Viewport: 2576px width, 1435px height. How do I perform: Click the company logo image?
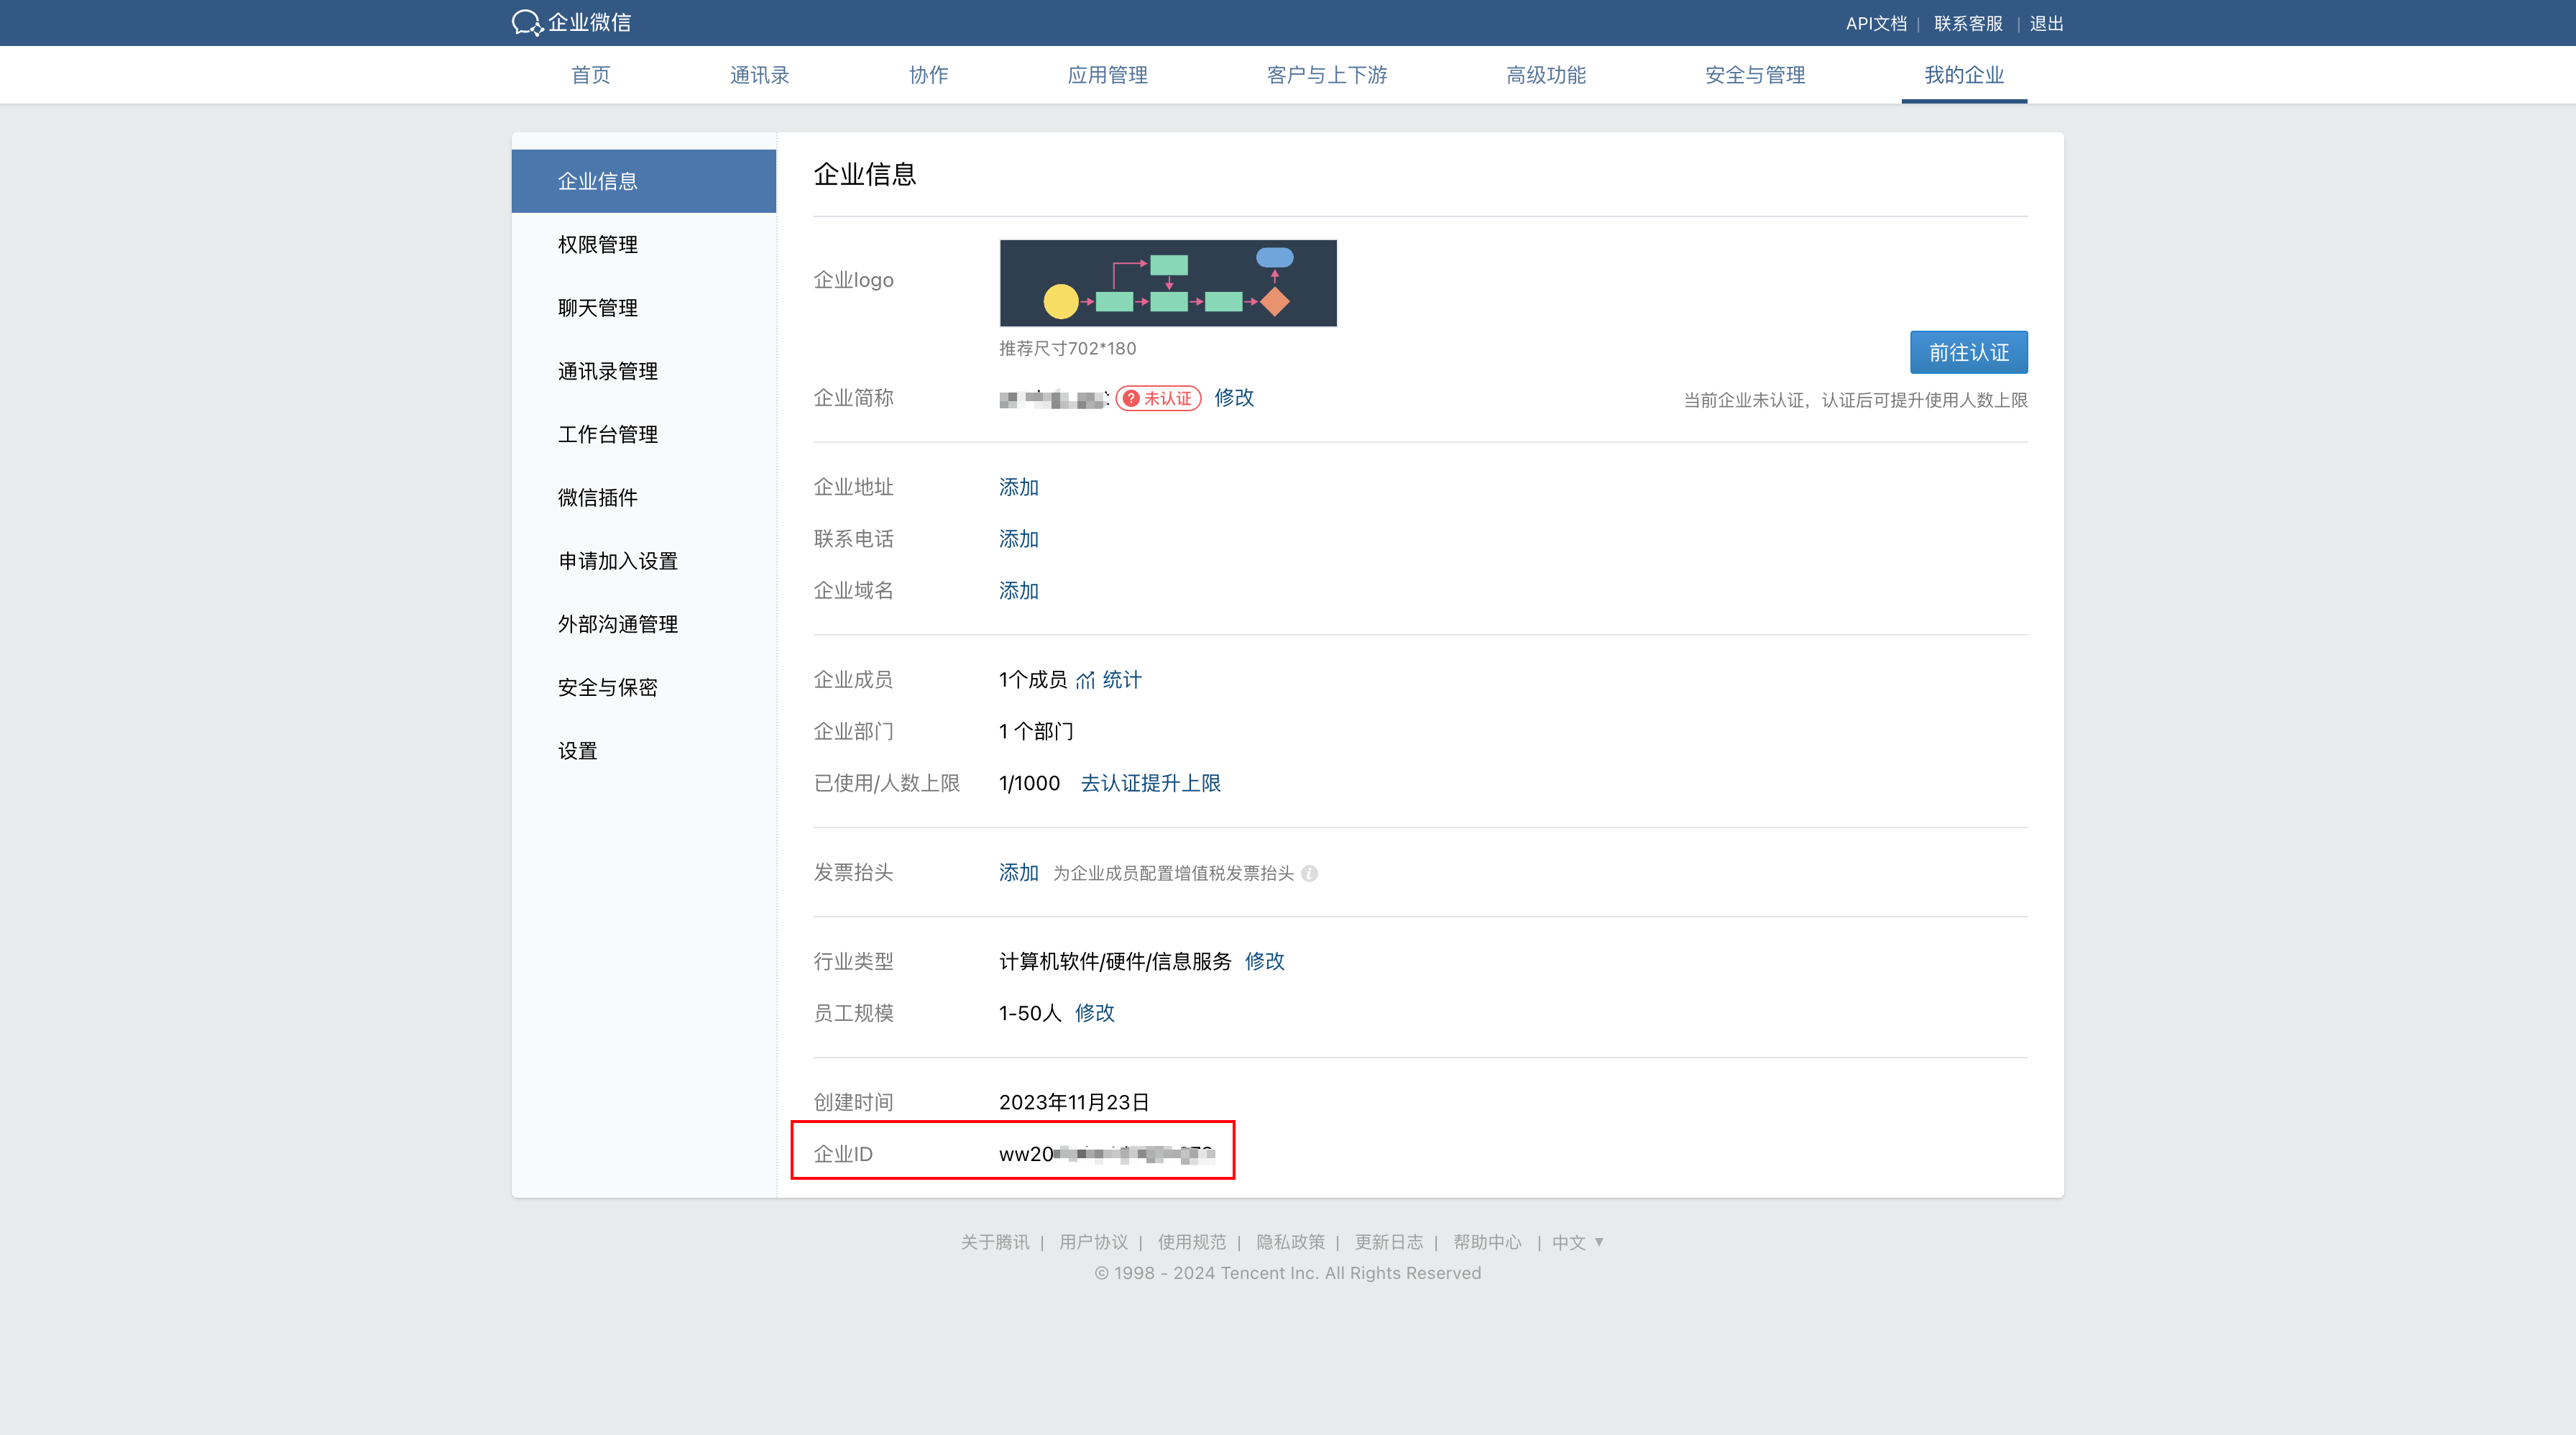click(x=1167, y=283)
